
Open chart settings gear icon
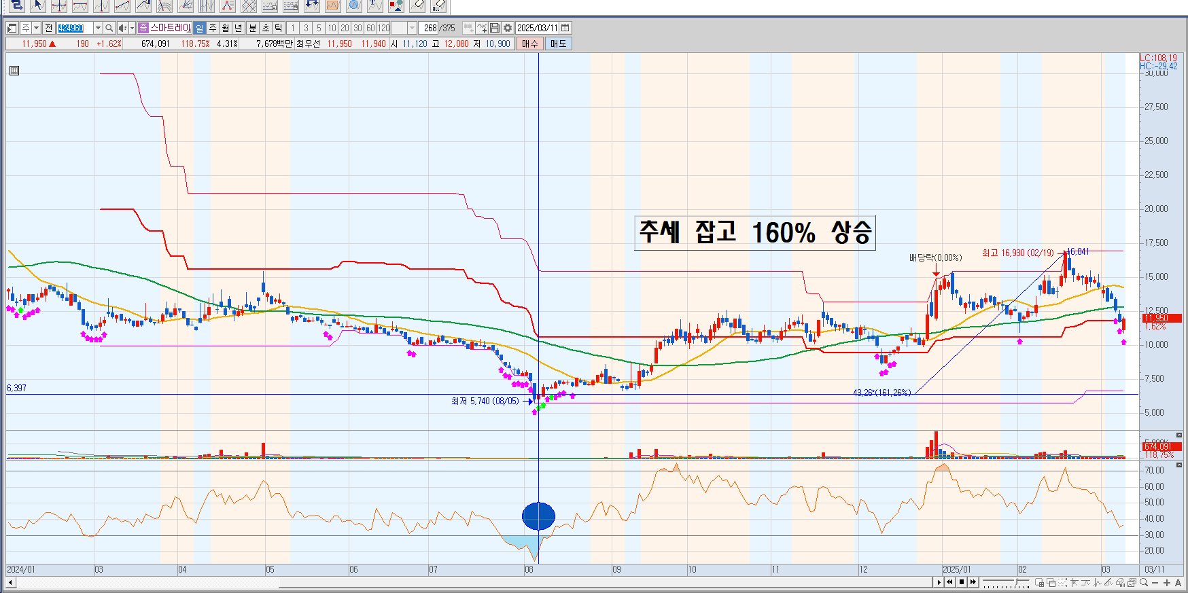click(507, 28)
